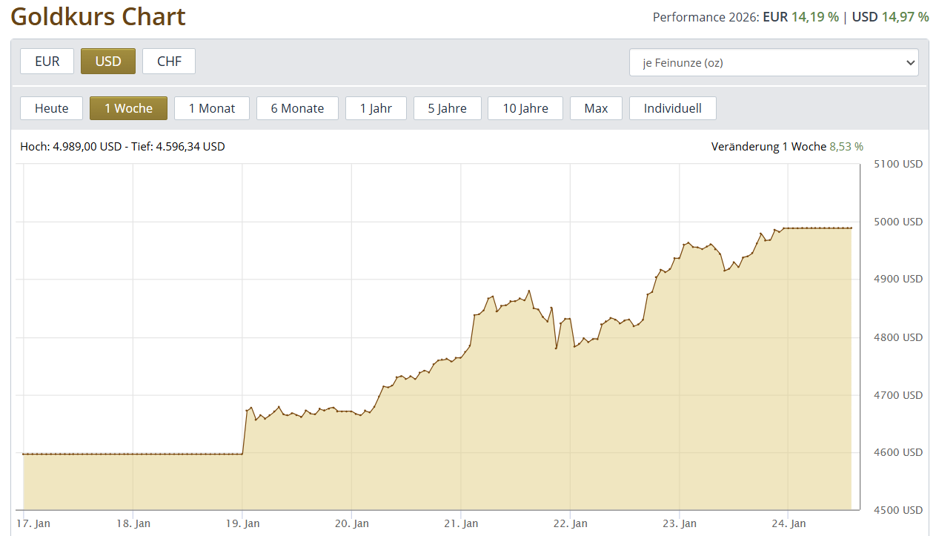Show the 10 Jahre chart range
This screenshot has height=536, width=936.
525,108
